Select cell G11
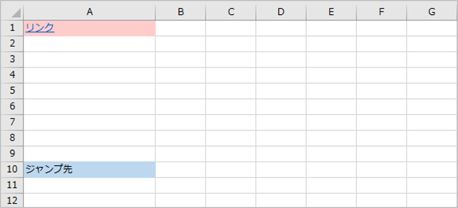This screenshot has width=458, height=208. 432,185
